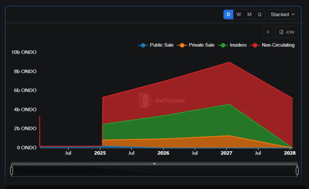Click the left handle of the range slider
This screenshot has height=189, width=309.
coord(12,171)
